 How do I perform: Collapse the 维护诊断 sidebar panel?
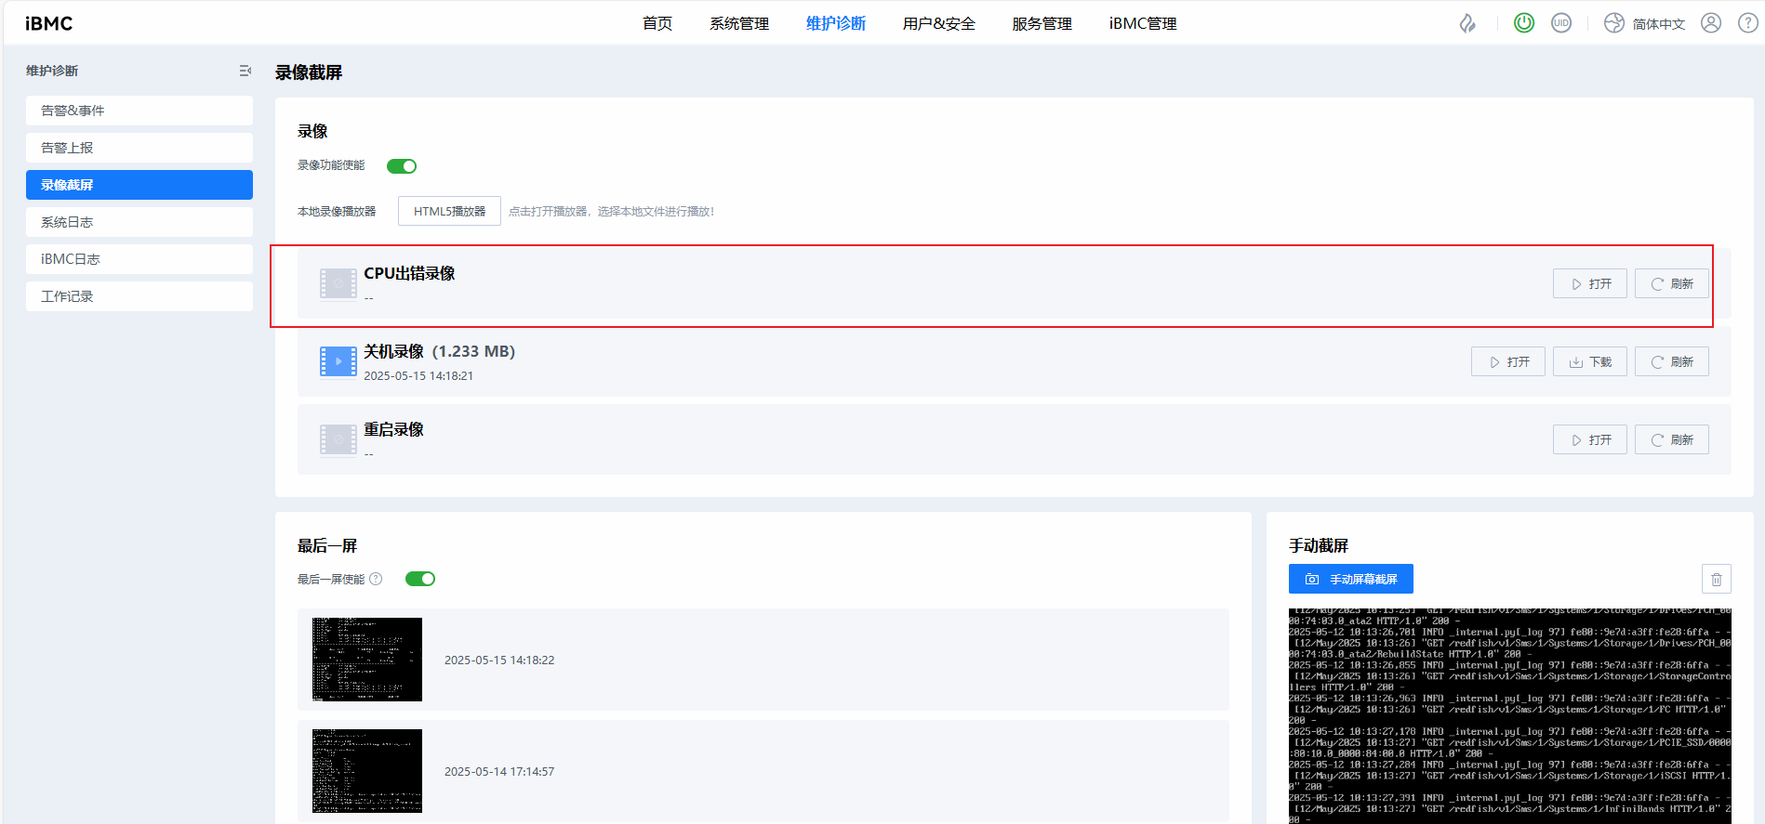pos(245,71)
